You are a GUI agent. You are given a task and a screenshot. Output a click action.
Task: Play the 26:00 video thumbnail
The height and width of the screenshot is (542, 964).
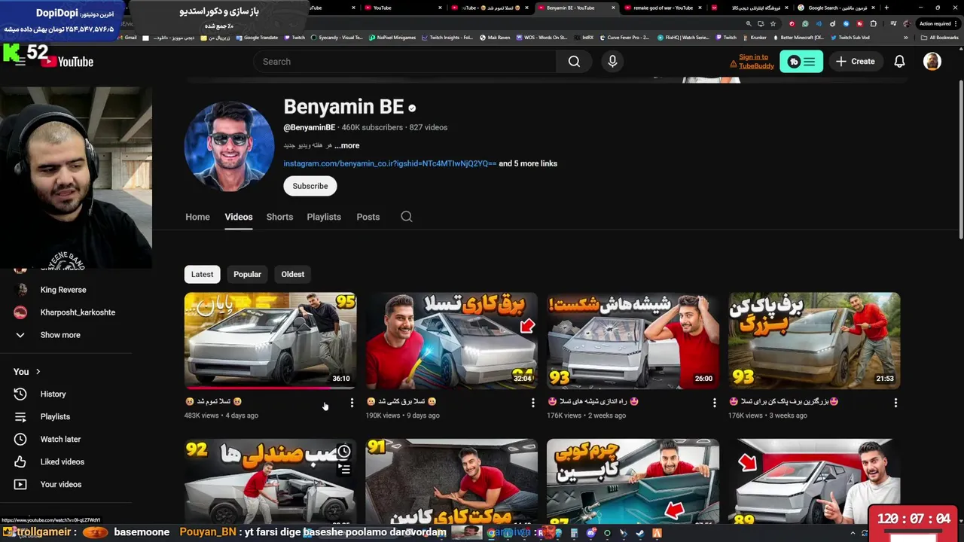tap(633, 340)
